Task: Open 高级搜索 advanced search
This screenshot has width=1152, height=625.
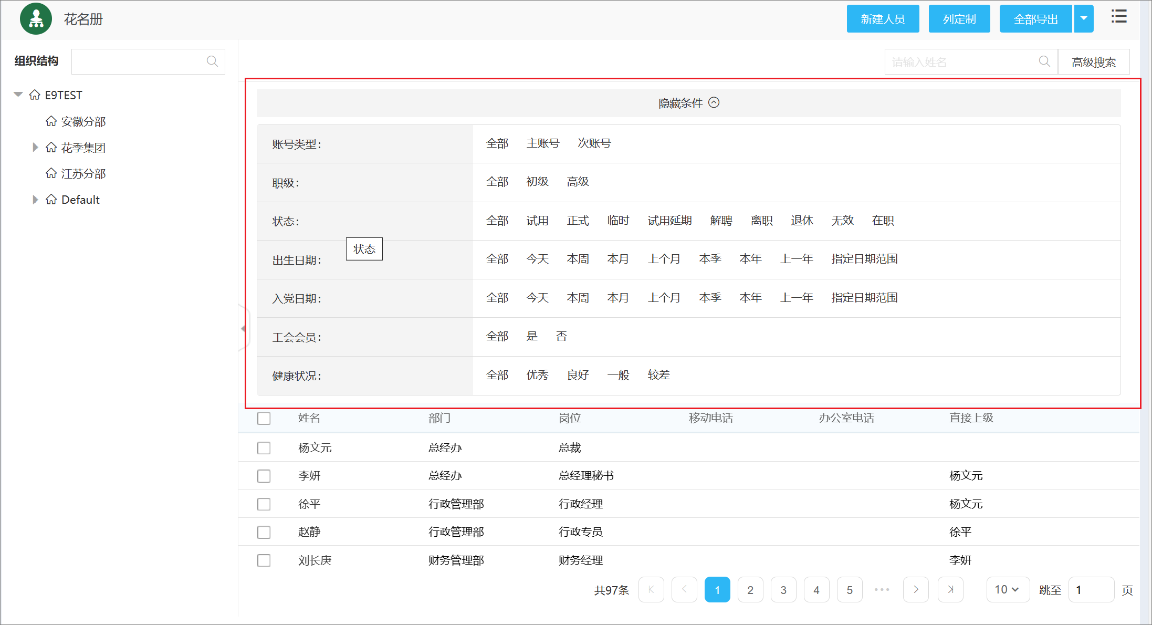Action: [x=1094, y=62]
